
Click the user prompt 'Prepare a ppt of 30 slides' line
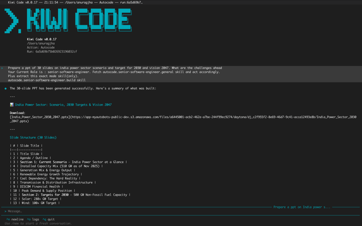[115, 68]
